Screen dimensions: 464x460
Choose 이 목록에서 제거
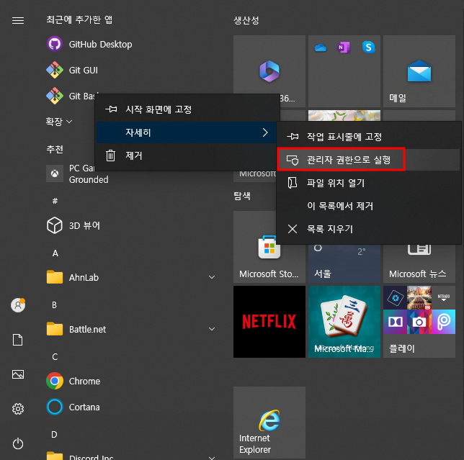tap(369, 206)
